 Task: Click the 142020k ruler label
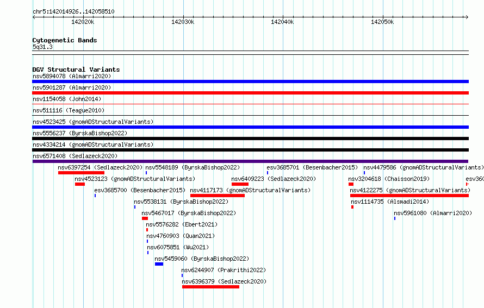coord(83,22)
